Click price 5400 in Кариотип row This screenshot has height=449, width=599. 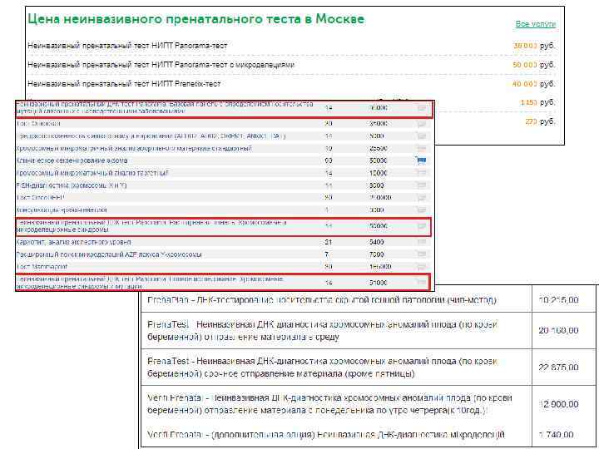(376, 242)
